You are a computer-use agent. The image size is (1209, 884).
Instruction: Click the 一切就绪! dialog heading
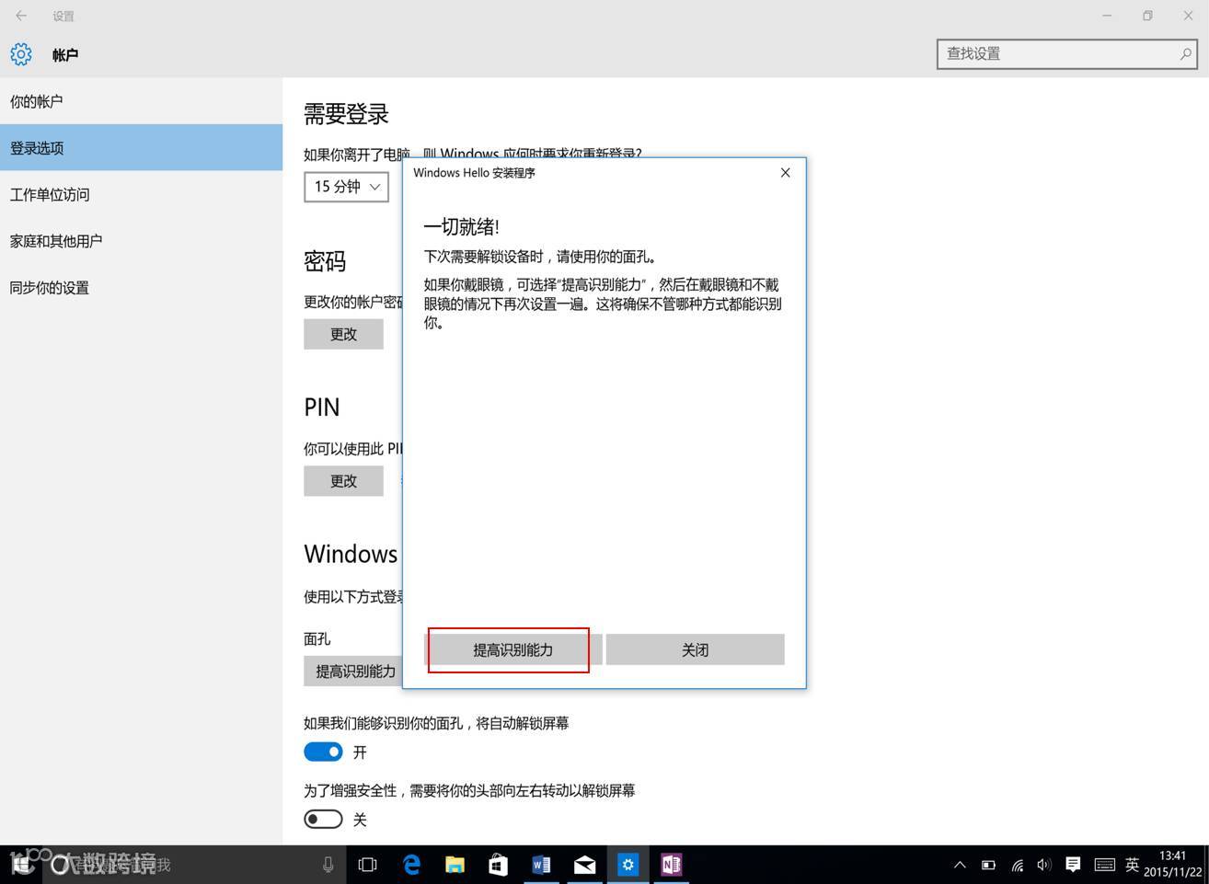461,226
